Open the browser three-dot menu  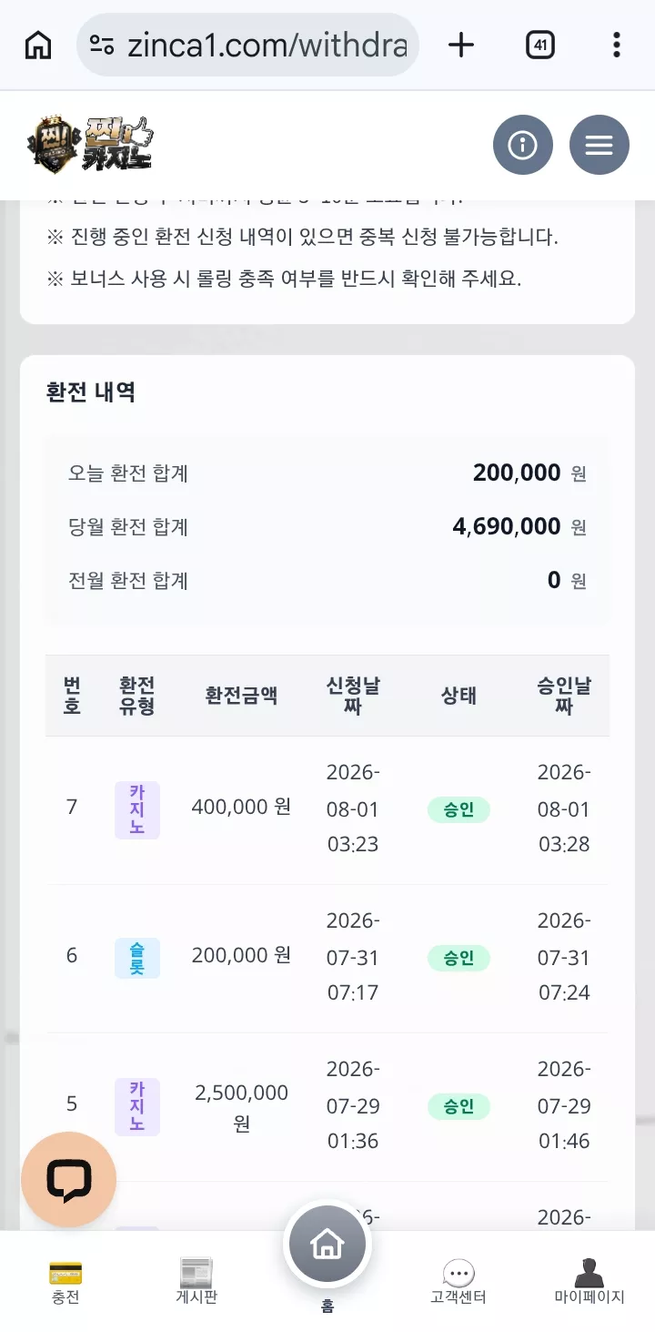tap(617, 45)
